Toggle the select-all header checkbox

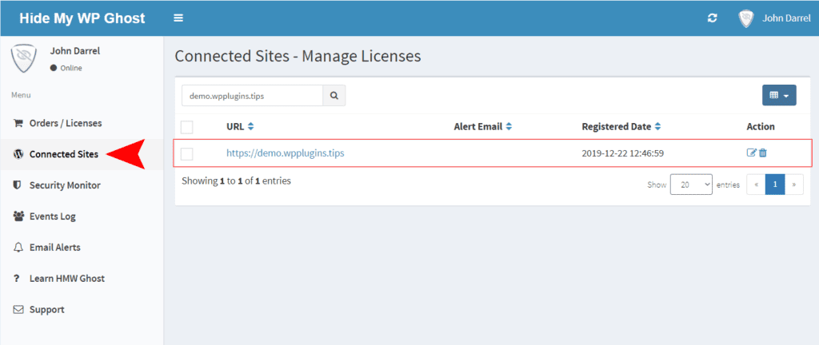tap(187, 127)
